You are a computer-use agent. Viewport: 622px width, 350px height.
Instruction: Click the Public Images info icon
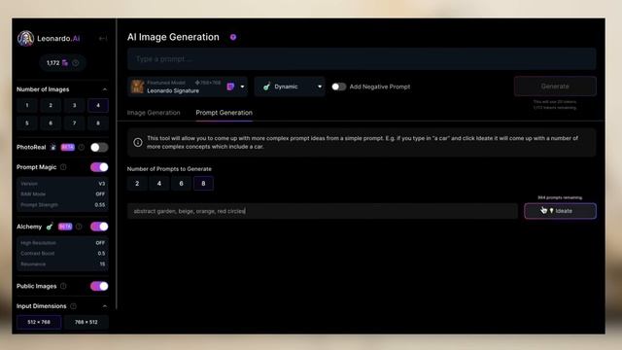point(63,286)
